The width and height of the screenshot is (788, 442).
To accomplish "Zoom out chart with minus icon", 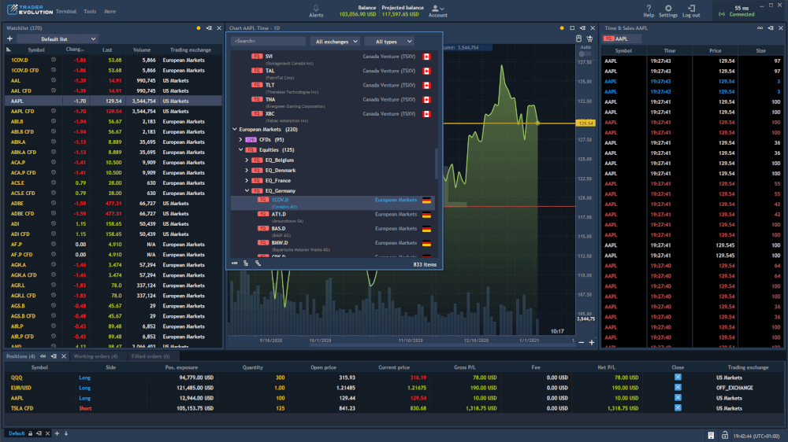I will 582,343.
